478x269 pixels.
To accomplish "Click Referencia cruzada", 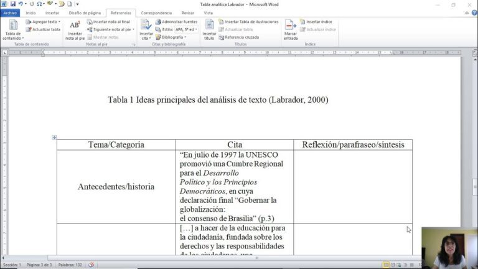I will 239,37.
